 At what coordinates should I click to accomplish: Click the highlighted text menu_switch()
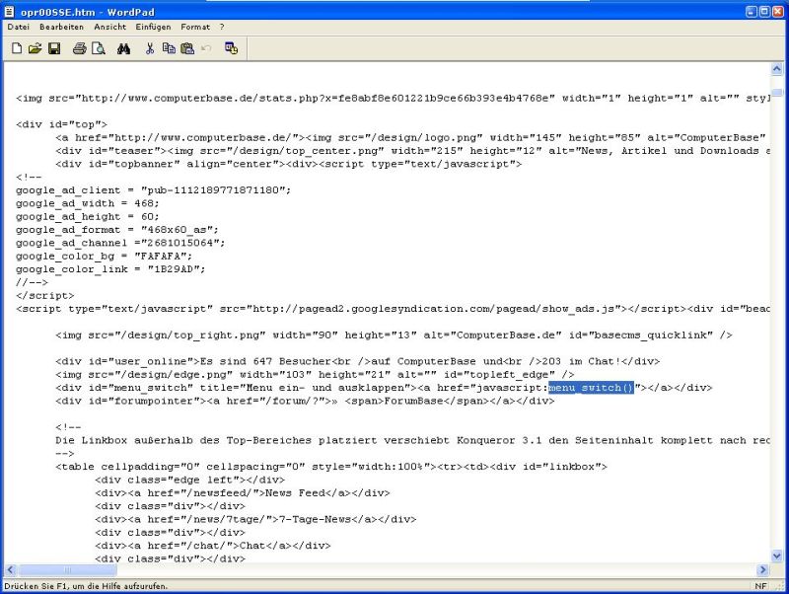(x=591, y=388)
